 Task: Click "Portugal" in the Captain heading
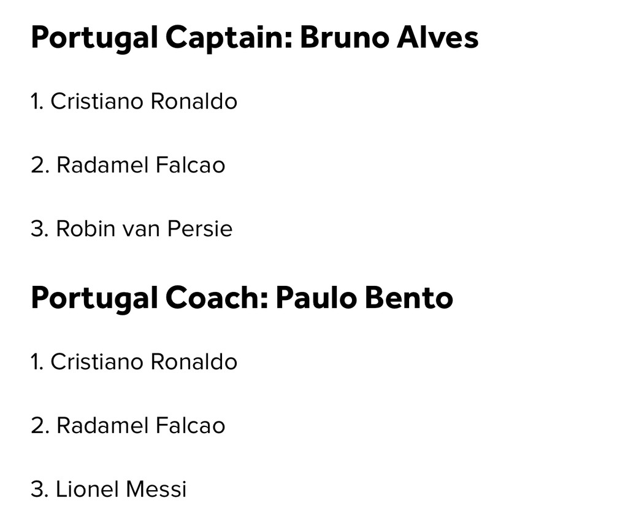[x=94, y=38]
